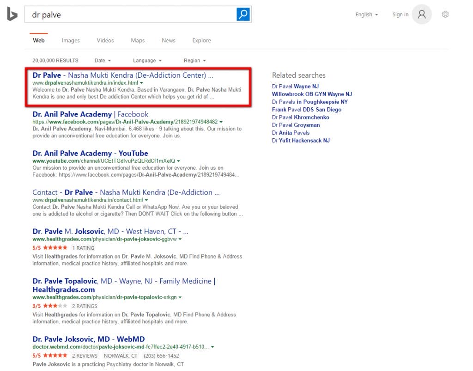Open Dr Palve Nasha Mukti Kendra result

123,75
